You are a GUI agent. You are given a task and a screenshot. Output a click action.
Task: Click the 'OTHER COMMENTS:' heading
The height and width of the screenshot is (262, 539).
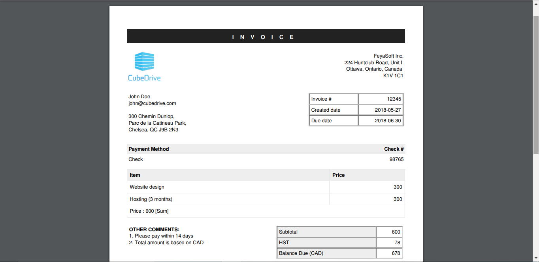(x=154, y=229)
